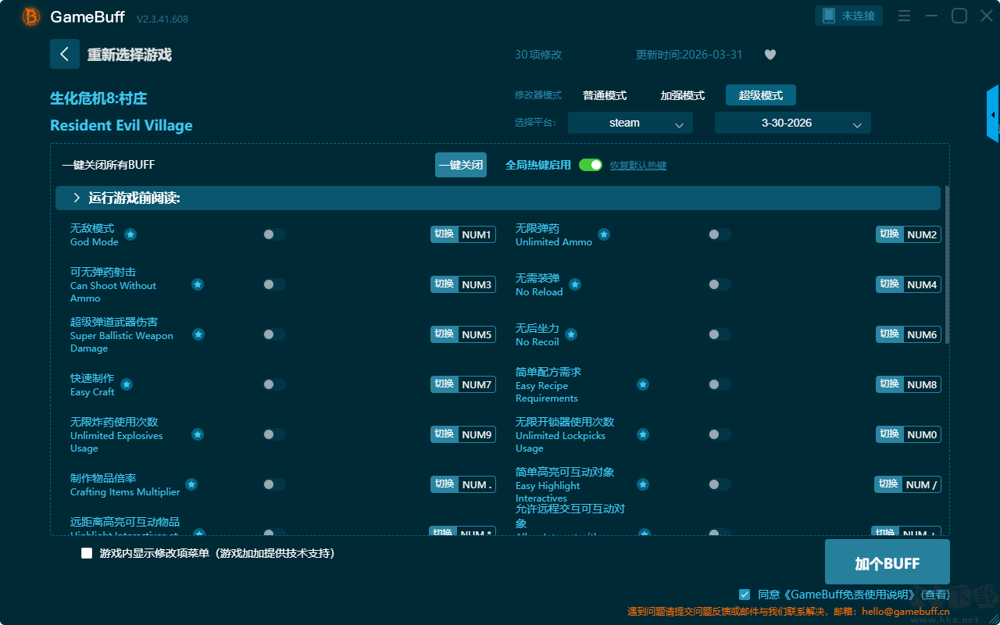Click the NUM5 hotkey field
This screenshot has width=1000, height=625.
tap(477, 334)
